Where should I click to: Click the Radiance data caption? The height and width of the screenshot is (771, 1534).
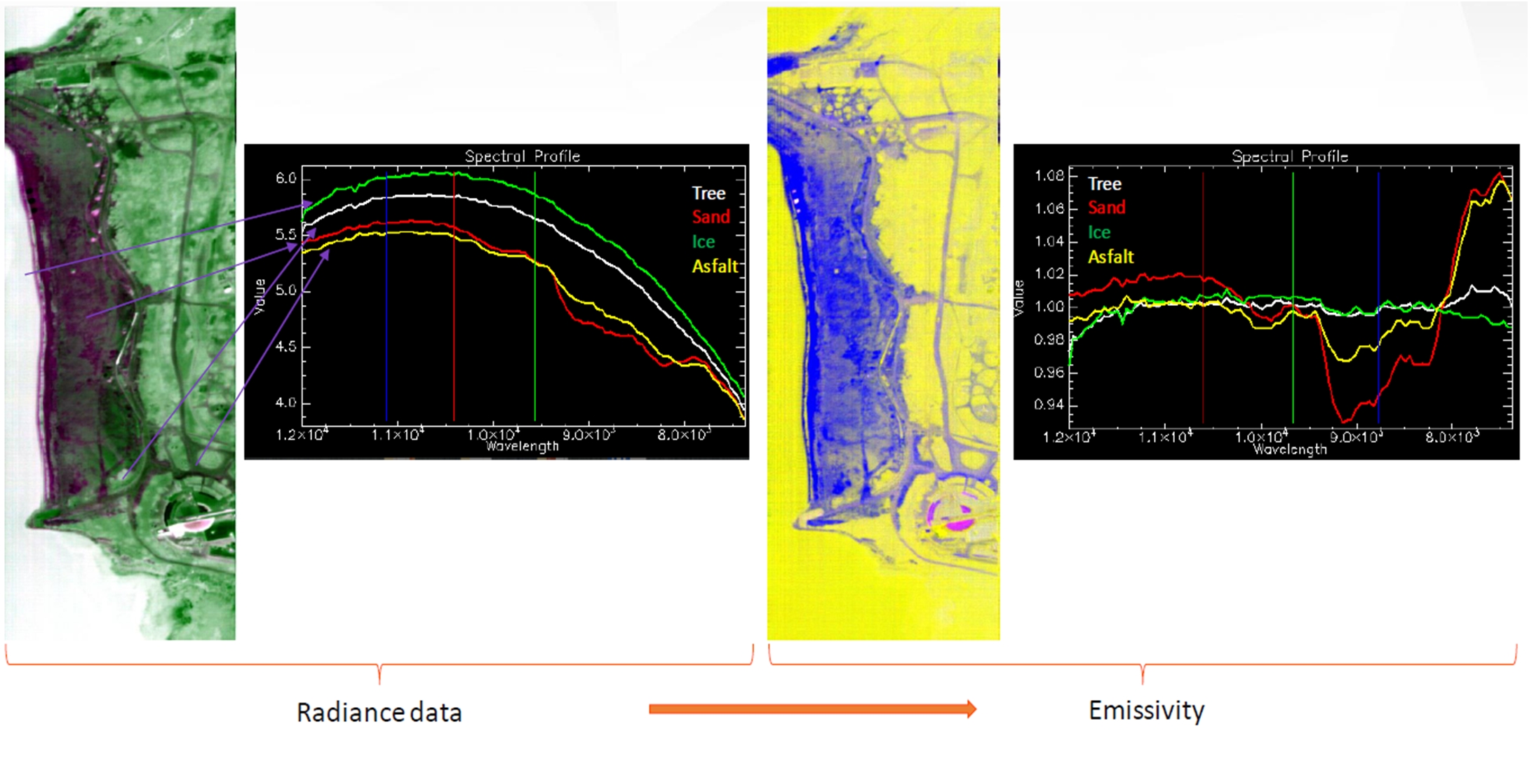click(379, 713)
